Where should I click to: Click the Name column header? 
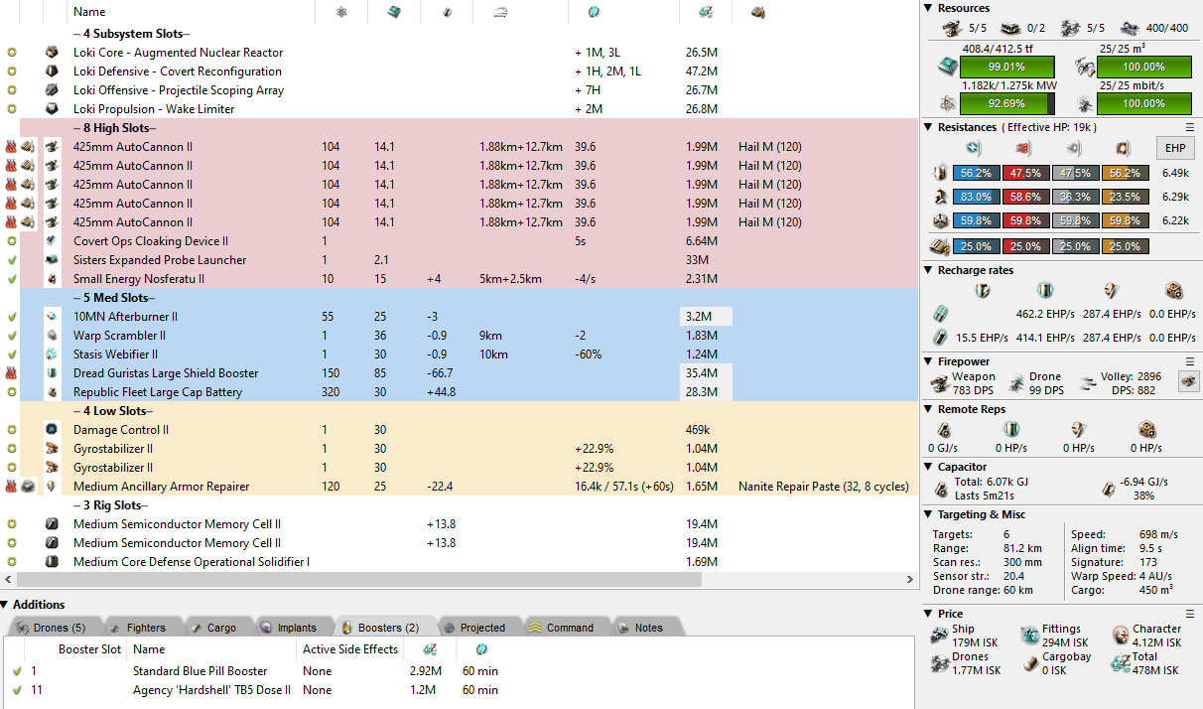click(x=89, y=12)
